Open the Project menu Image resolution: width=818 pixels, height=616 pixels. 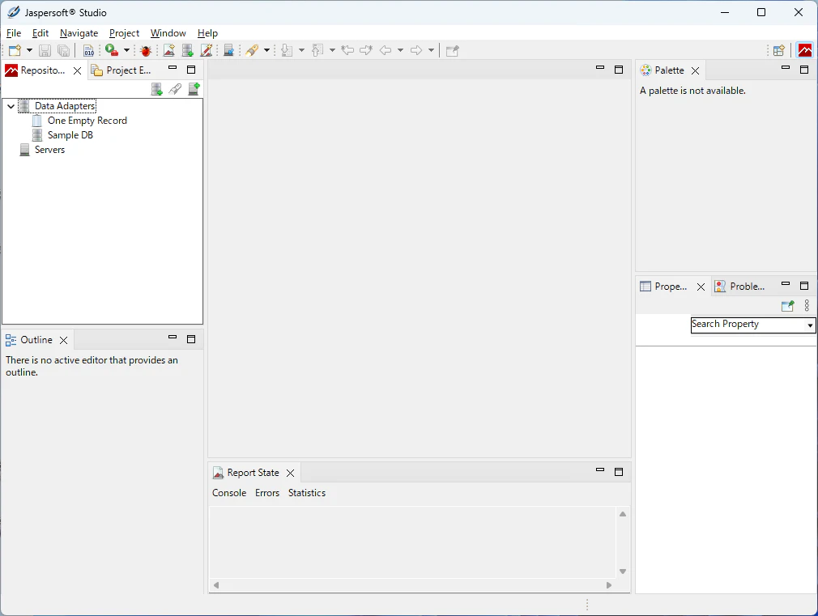124,33
